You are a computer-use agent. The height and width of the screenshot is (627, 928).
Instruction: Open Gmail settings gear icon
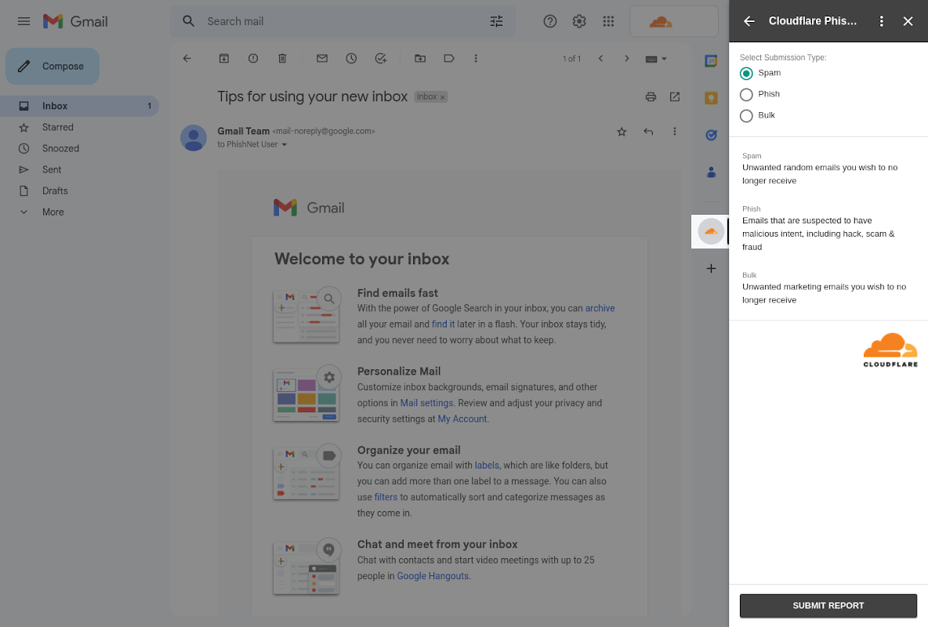click(x=578, y=21)
